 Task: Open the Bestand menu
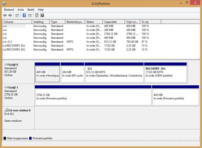9,10
